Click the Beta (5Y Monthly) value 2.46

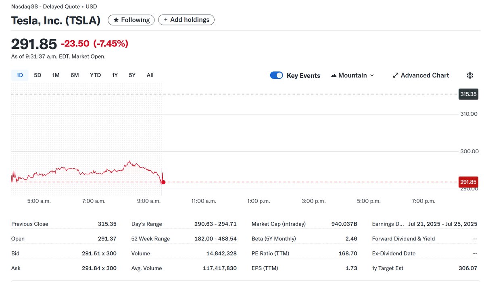tap(351, 239)
